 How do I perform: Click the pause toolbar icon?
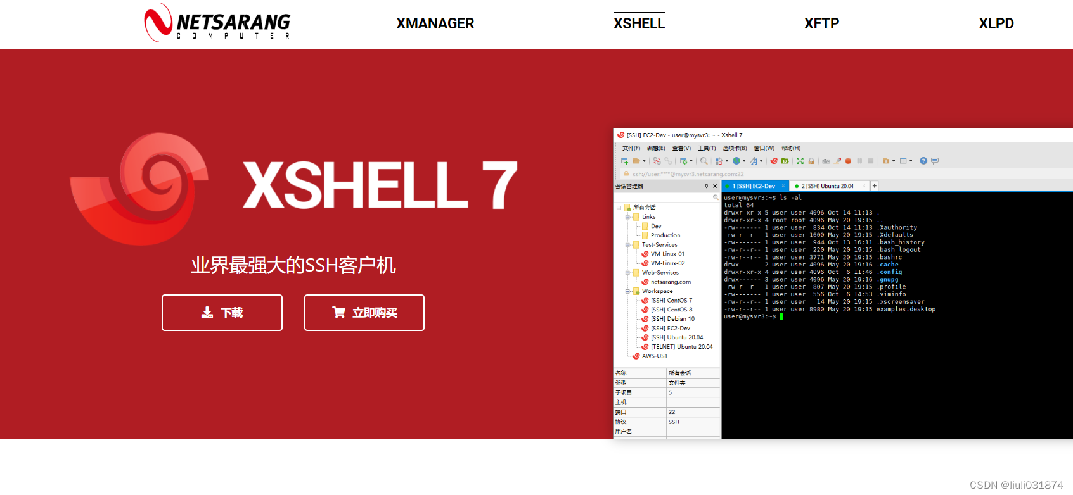click(x=859, y=161)
